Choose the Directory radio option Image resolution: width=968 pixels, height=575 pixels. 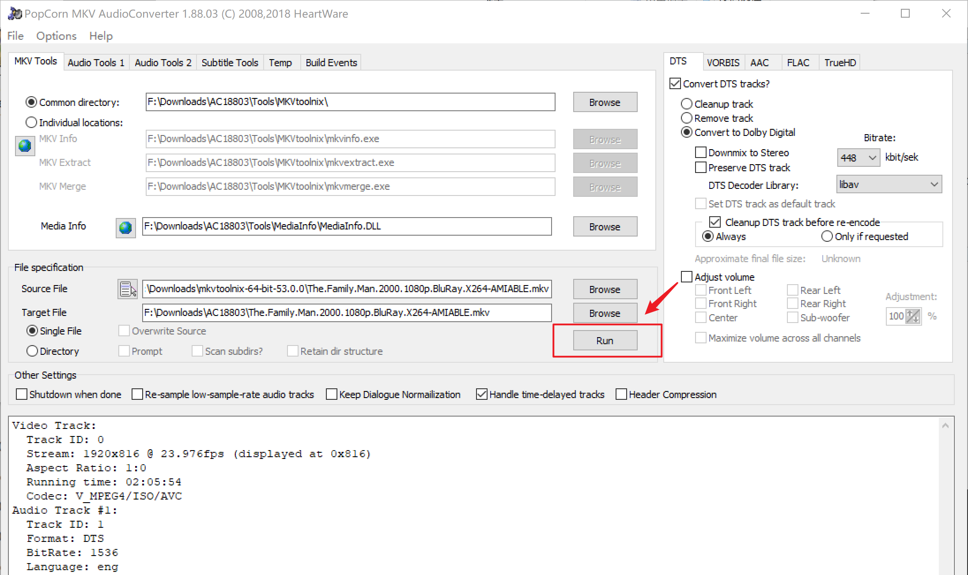click(32, 351)
